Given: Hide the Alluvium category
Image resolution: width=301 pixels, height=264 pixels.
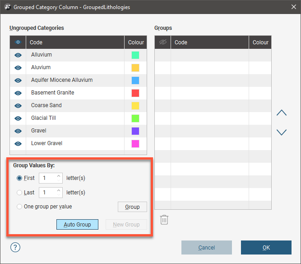Looking at the screenshot, I should click(x=18, y=55).
